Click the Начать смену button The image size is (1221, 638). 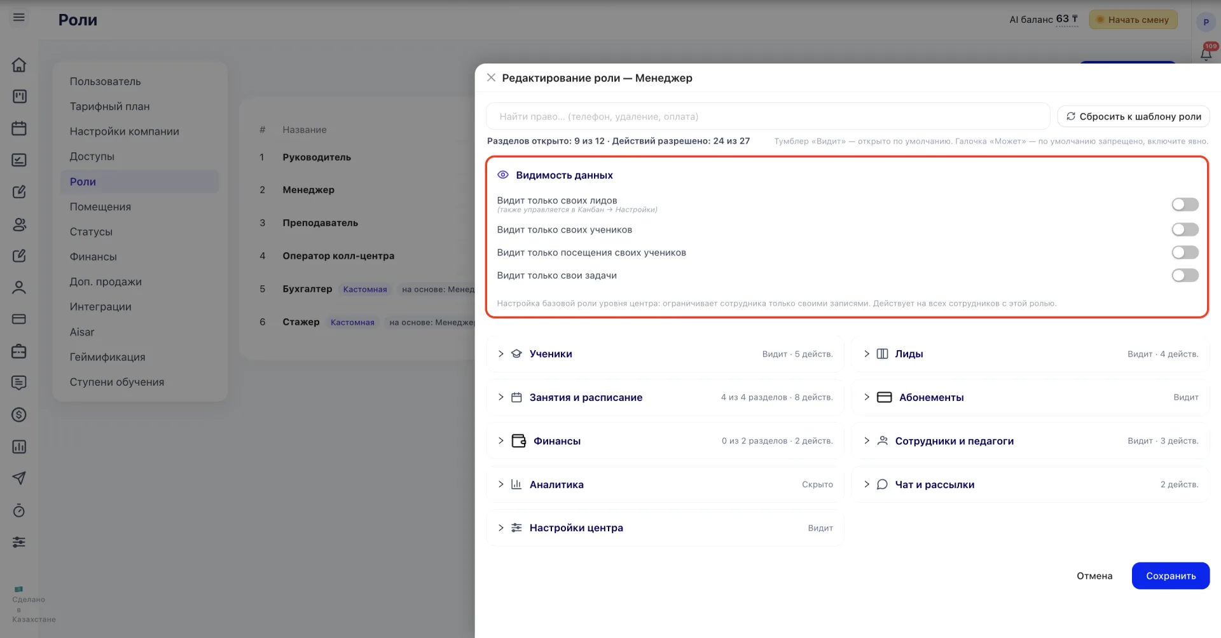coord(1133,20)
